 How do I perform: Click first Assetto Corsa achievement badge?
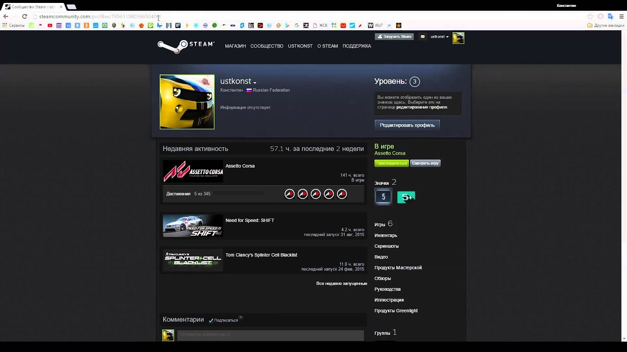(x=289, y=194)
